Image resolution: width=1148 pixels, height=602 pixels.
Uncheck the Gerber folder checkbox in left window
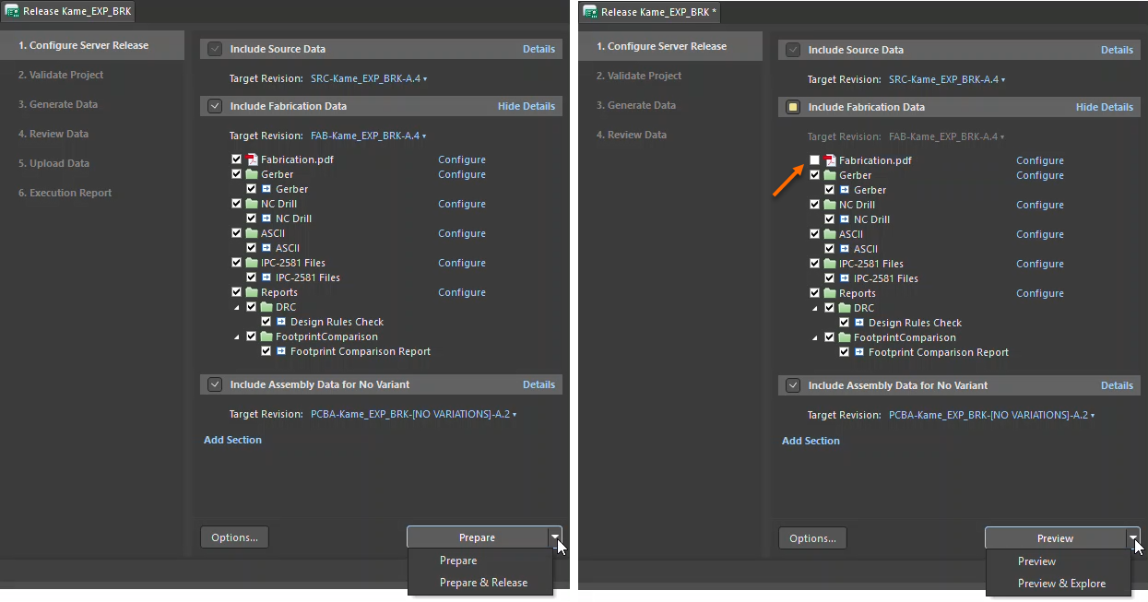coord(237,174)
